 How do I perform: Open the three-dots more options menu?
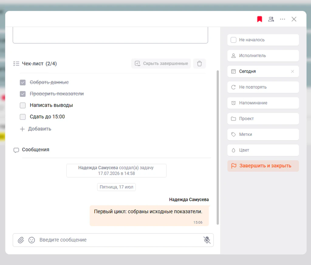pos(282,19)
